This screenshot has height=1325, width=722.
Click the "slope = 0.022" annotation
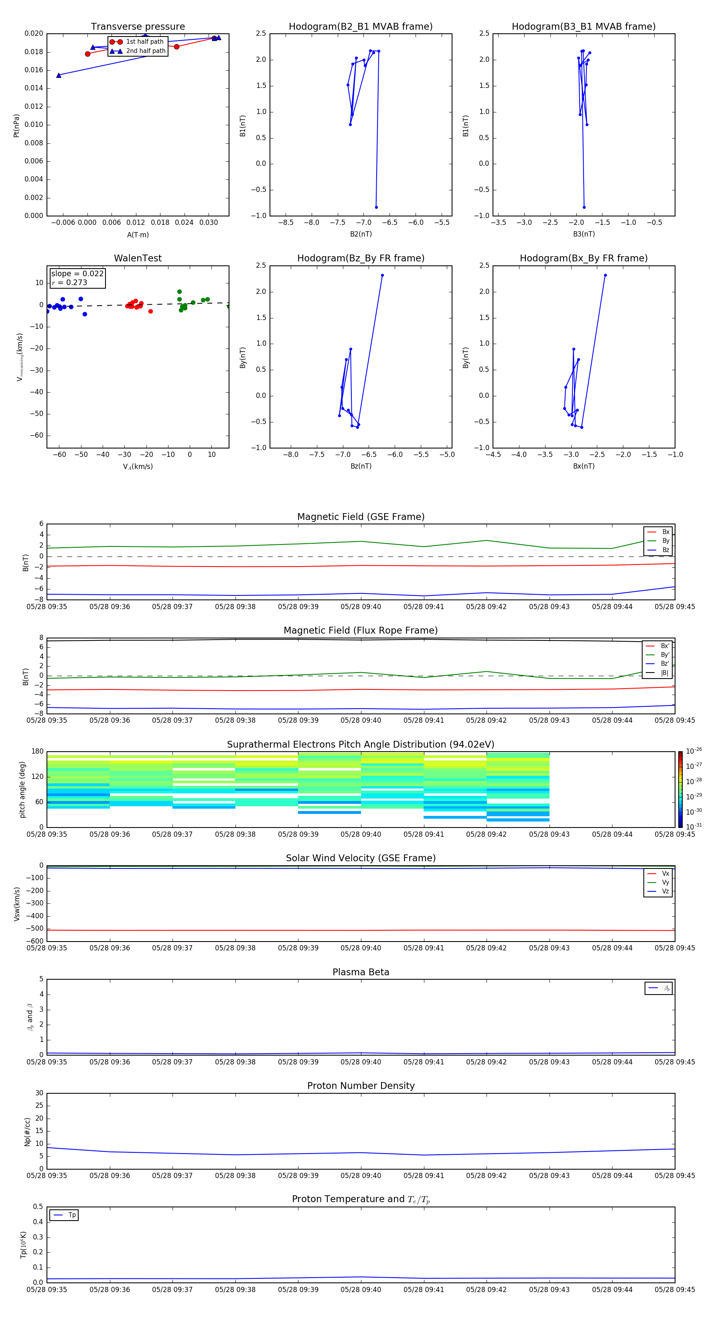77,274
